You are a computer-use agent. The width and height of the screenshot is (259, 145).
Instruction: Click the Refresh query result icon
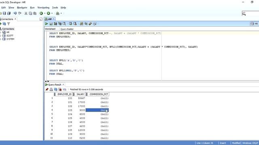(x=56, y=89)
